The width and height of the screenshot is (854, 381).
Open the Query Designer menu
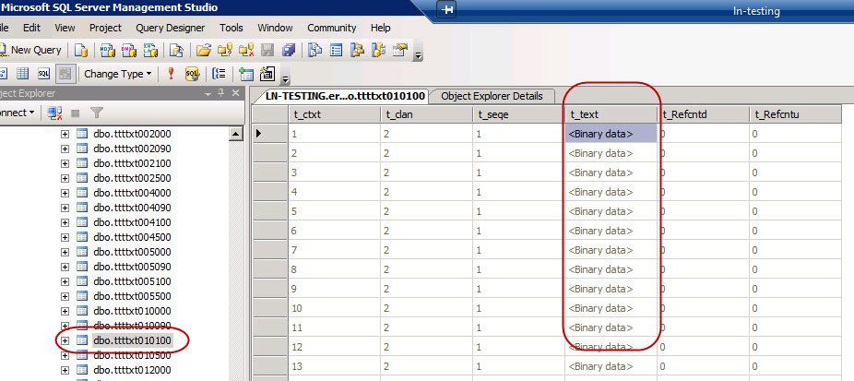(x=170, y=28)
